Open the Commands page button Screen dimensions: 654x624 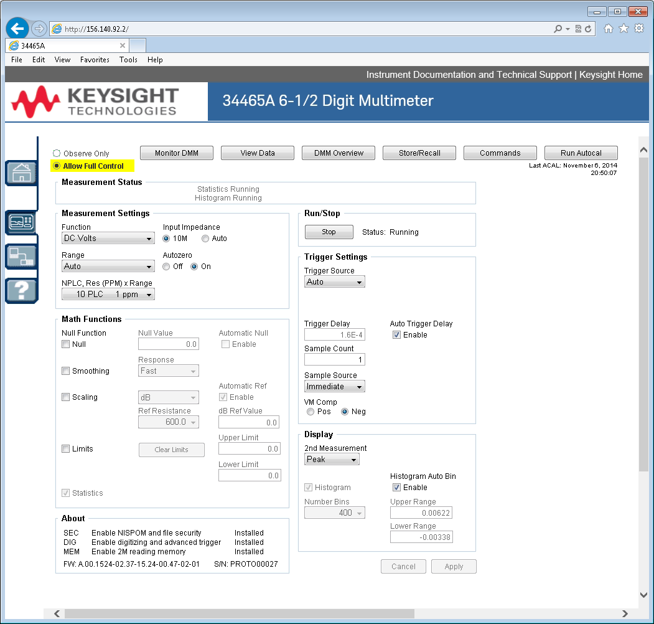coord(500,153)
